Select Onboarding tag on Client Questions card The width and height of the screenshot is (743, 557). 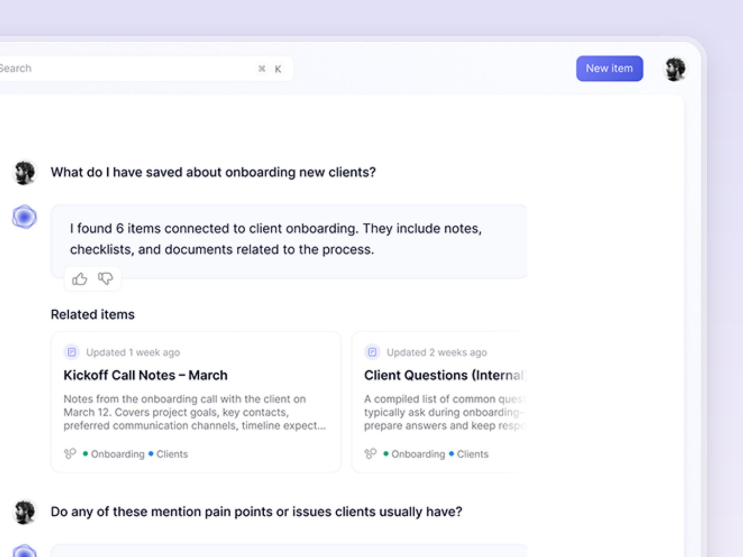point(414,454)
